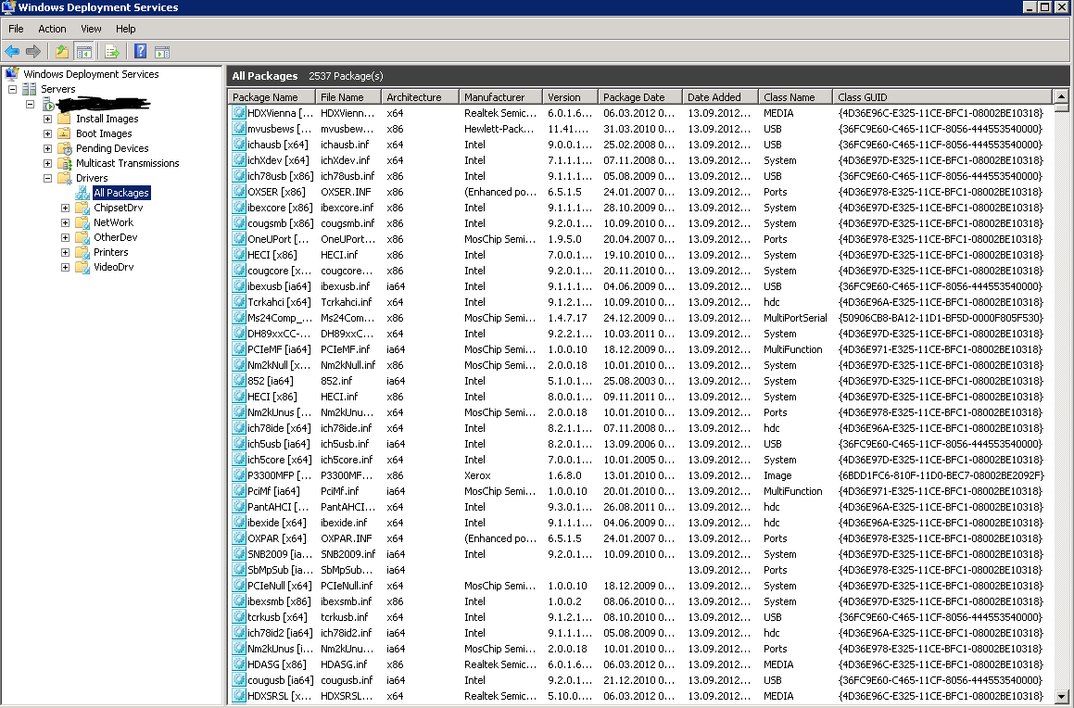Screen dimensions: 1074x708
Task: Click the Pending Devices folder icon
Action: pyautogui.click(x=65, y=148)
